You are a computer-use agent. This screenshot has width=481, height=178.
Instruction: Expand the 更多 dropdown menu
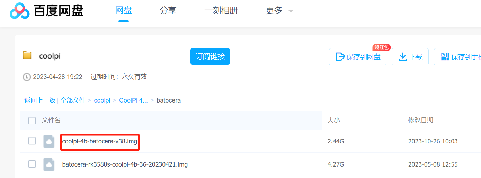(x=280, y=11)
